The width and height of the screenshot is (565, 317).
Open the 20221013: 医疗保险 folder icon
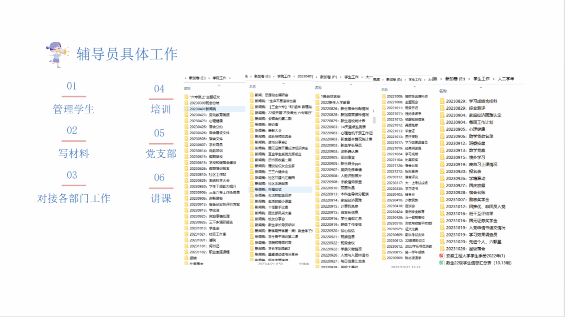384,136
